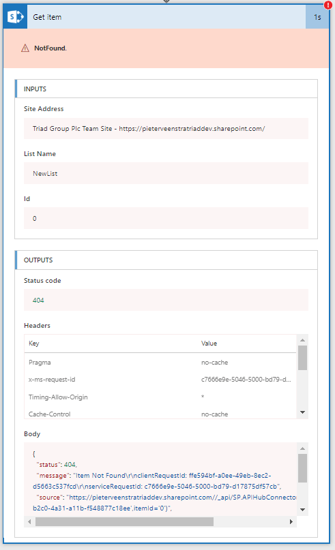Click the Body vertical scrollbar thumb
The width and height of the screenshot is (335, 550).
point(303,468)
